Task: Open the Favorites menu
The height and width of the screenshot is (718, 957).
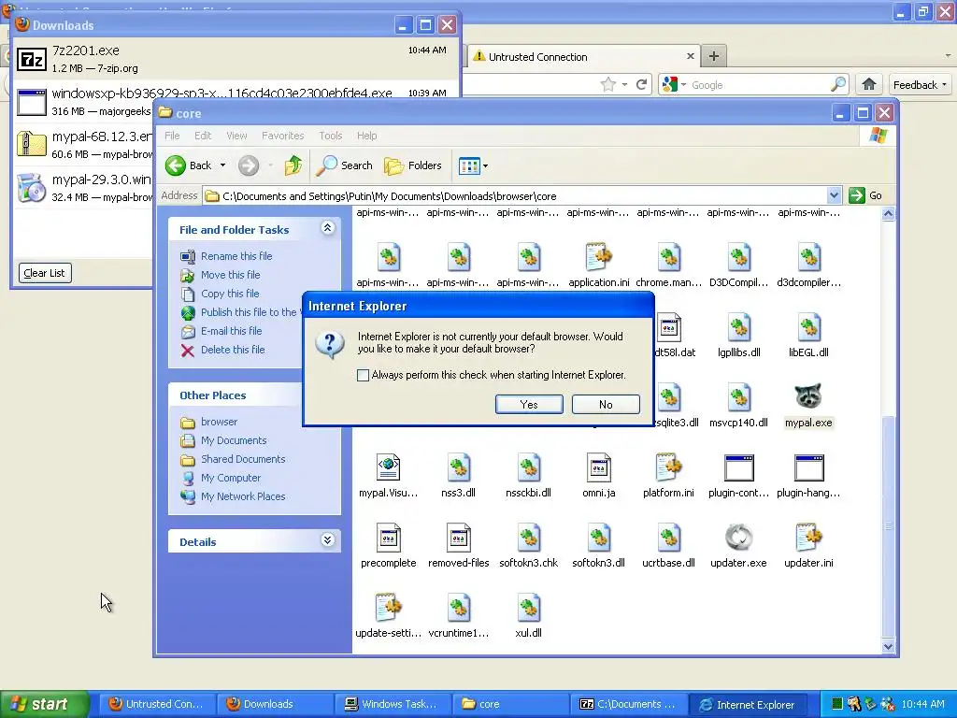Action: tap(282, 136)
